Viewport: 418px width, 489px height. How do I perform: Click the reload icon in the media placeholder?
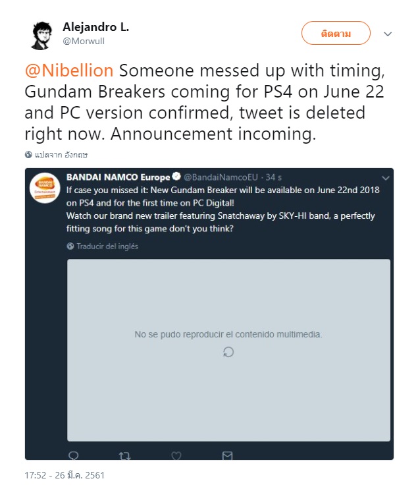pos(228,352)
